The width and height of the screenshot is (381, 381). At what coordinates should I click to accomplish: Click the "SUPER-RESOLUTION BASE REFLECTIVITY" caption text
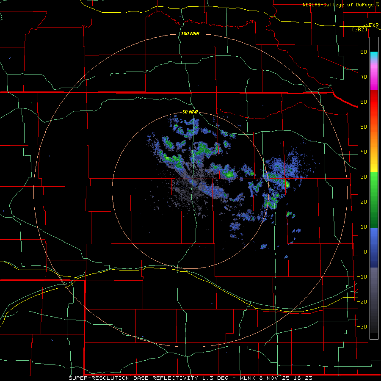pyautogui.click(x=133, y=378)
